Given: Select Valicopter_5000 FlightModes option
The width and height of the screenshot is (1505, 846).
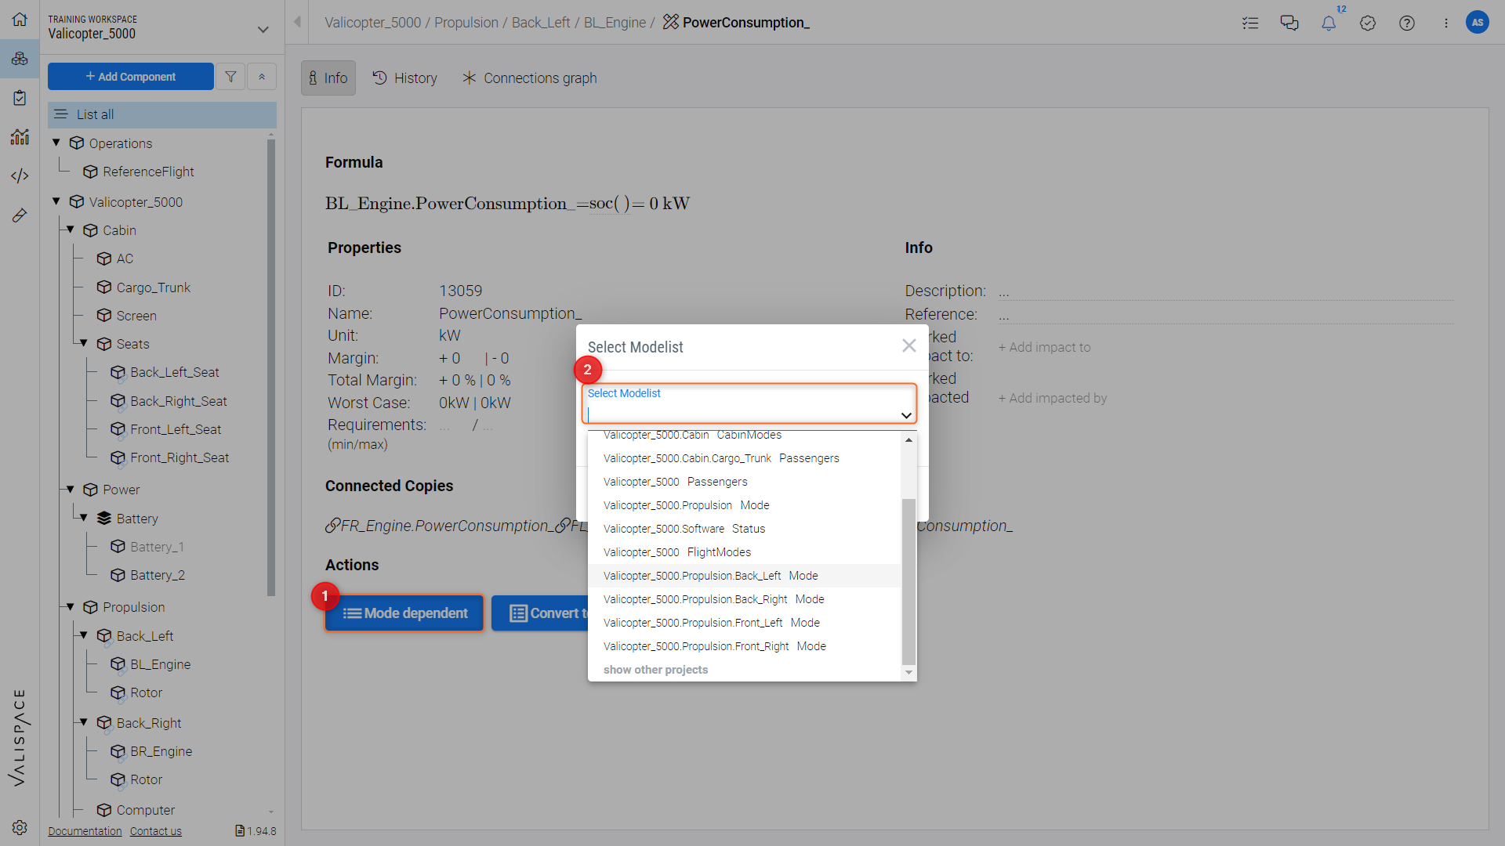Looking at the screenshot, I should 745,552.
